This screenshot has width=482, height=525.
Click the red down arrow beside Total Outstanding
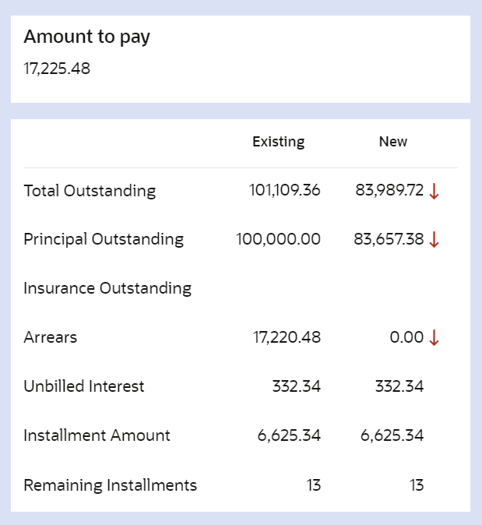click(x=435, y=191)
